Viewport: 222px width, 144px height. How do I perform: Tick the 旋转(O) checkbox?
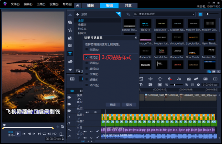[x=87, y=68]
